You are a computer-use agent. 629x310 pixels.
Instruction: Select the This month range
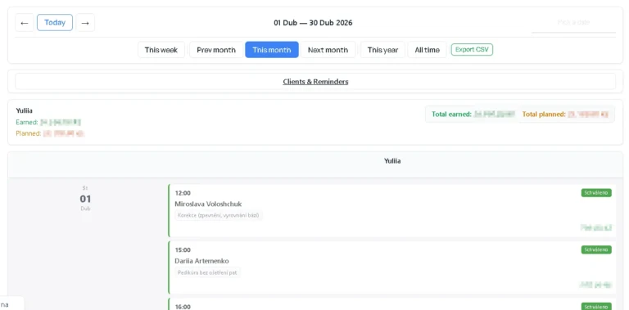(x=272, y=50)
